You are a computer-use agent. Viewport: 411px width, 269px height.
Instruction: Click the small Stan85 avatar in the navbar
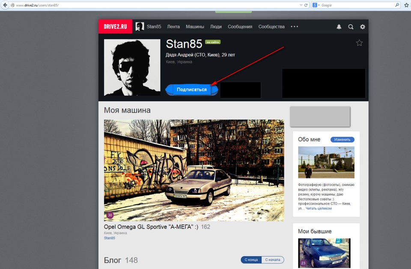click(x=140, y=27)
